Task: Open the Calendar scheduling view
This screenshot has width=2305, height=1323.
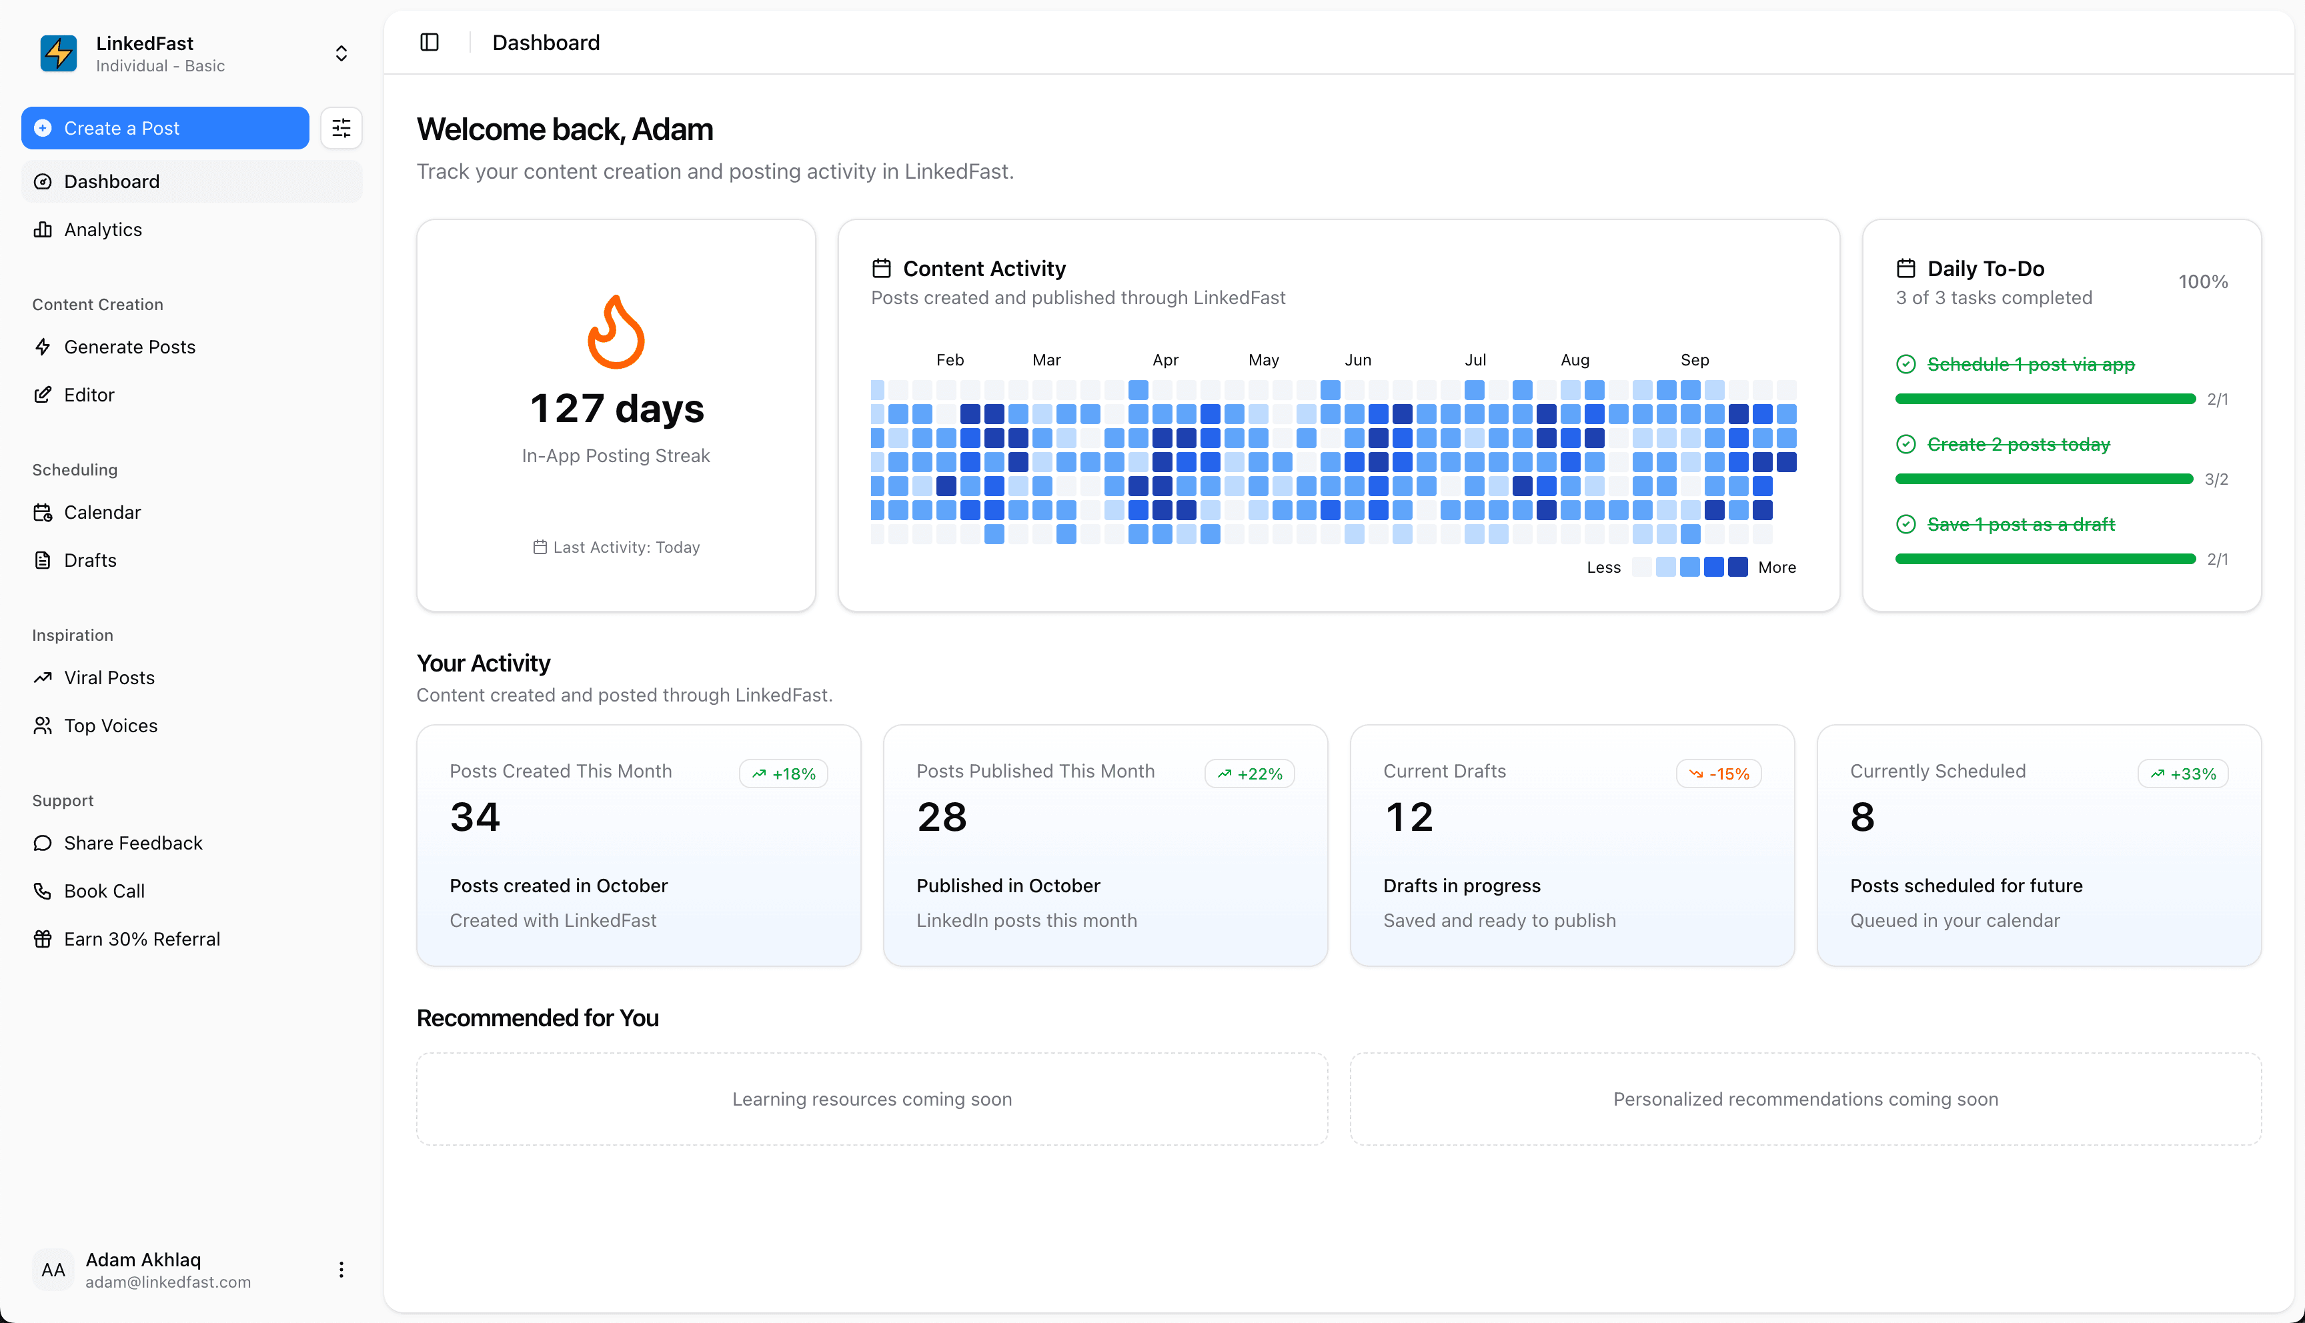Action: pyautogui.click(x=103, y=511)
